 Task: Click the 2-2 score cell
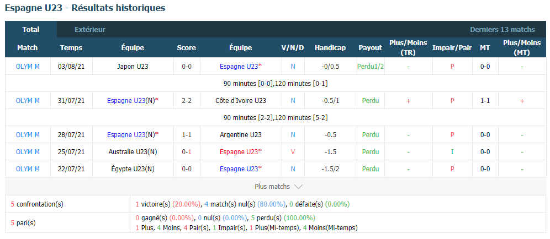coord(186,100)
